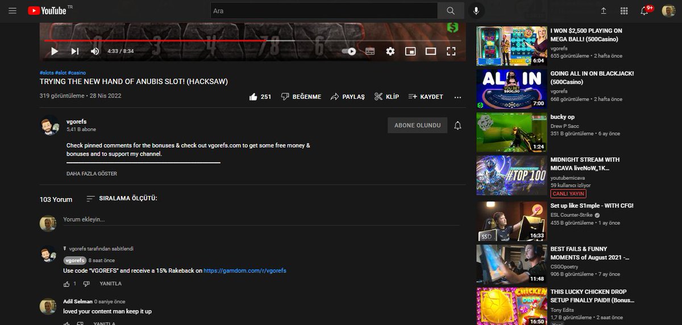
Task: Click the #slots hashtag
Action: [47, 73]
